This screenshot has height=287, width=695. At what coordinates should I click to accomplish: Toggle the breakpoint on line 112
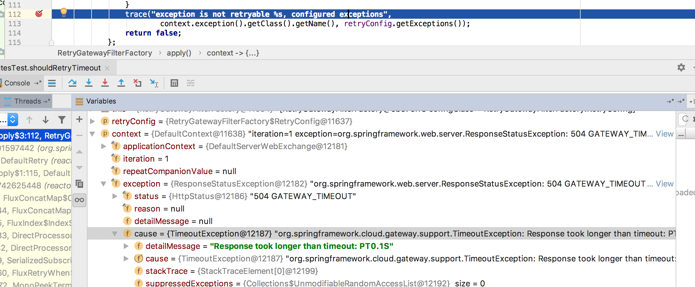click(39, 14)
